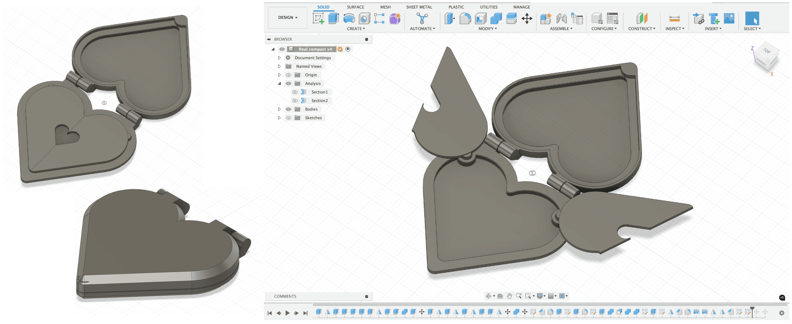Click the Measure tool under Inspect
Viewport: 792px width, 324px height.
(674, 18)
